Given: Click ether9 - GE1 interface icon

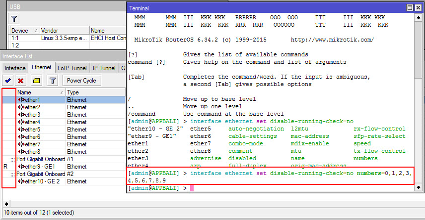Looking at the screenshot, I should (x=21, y=167).
